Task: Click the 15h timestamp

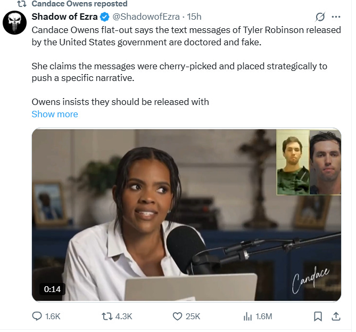Action: coord(194,17)
